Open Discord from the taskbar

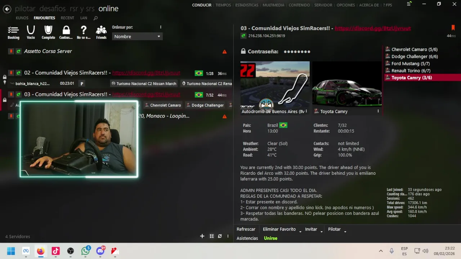click(100, 251)
